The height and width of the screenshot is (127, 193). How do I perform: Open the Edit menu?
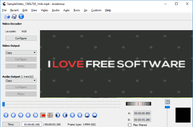[25, 10]
